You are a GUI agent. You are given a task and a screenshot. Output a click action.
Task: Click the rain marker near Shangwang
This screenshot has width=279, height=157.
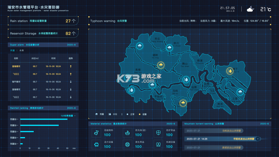240,92
